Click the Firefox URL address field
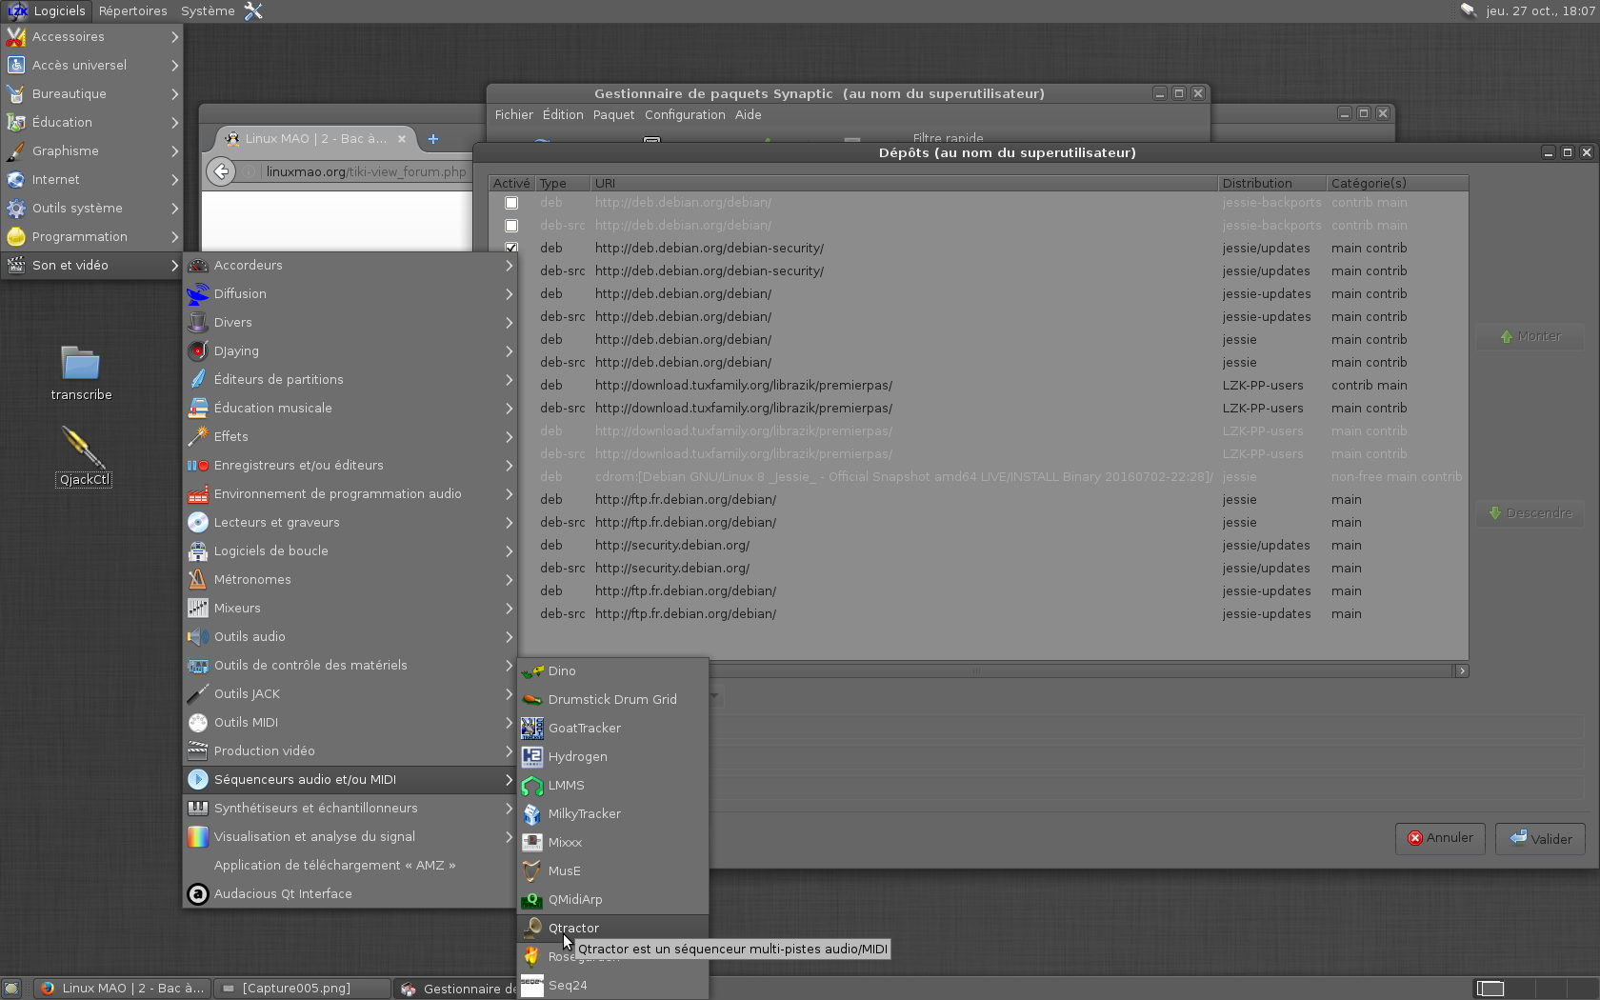 click(x=367, y=171)
